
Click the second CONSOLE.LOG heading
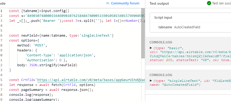point(161,75)
